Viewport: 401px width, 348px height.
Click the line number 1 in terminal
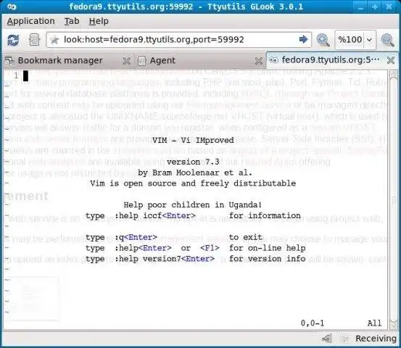[x=17, y=75]
